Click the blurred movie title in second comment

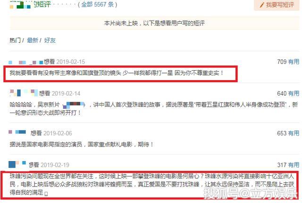(x=74, y=105)
